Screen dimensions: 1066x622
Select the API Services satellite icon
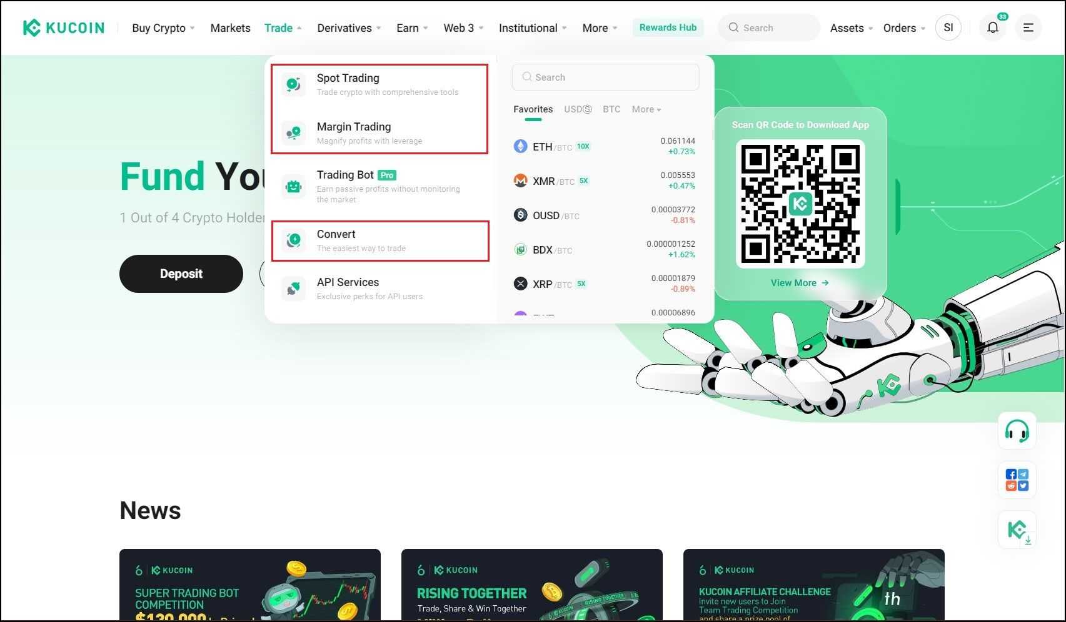point(293,288)
